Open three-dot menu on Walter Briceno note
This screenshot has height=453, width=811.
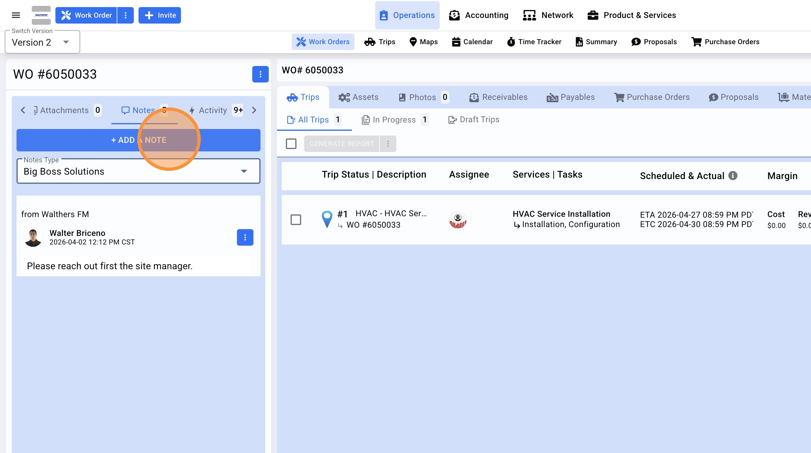coord(245,237)
